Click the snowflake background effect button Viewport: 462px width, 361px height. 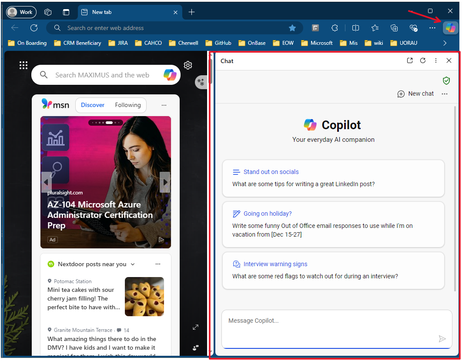[x=201, y=82]
